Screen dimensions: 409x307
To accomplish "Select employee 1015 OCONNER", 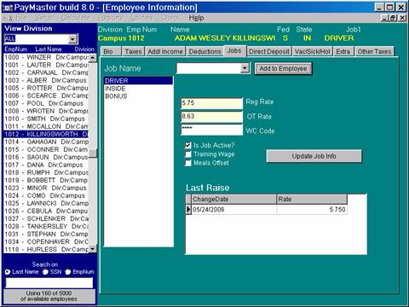I will (46, 149).
